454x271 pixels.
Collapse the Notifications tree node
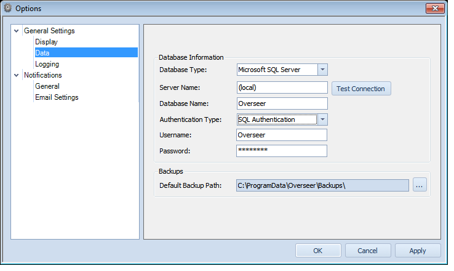click(17, 75)
